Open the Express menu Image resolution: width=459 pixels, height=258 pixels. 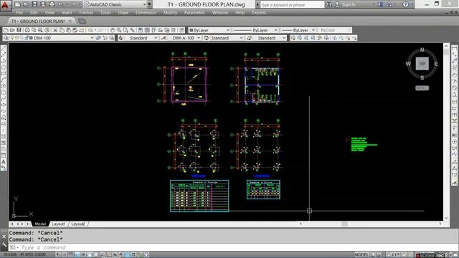pyautogui.click(x=259, y=13)
